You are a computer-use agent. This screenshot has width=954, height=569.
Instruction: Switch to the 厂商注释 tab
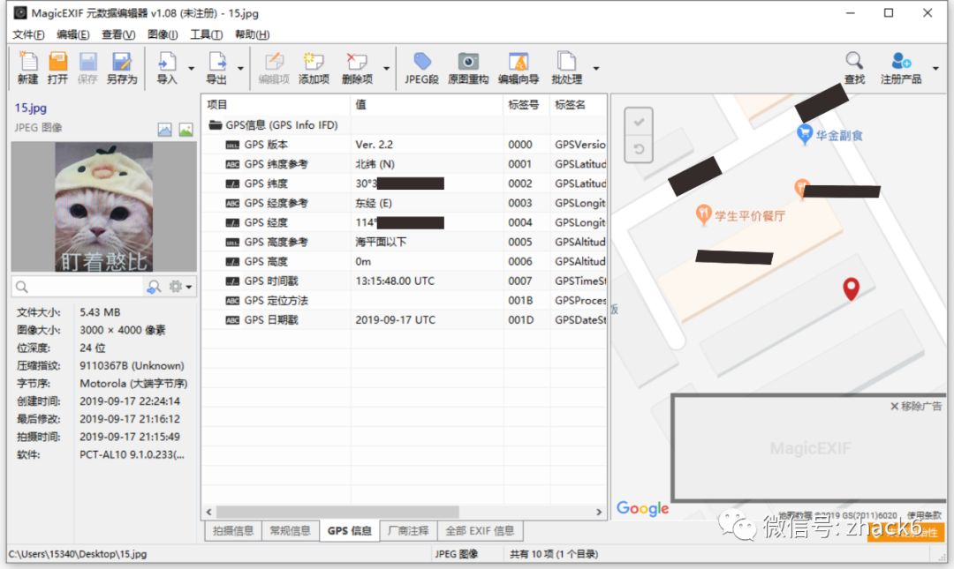click(408, 531)
